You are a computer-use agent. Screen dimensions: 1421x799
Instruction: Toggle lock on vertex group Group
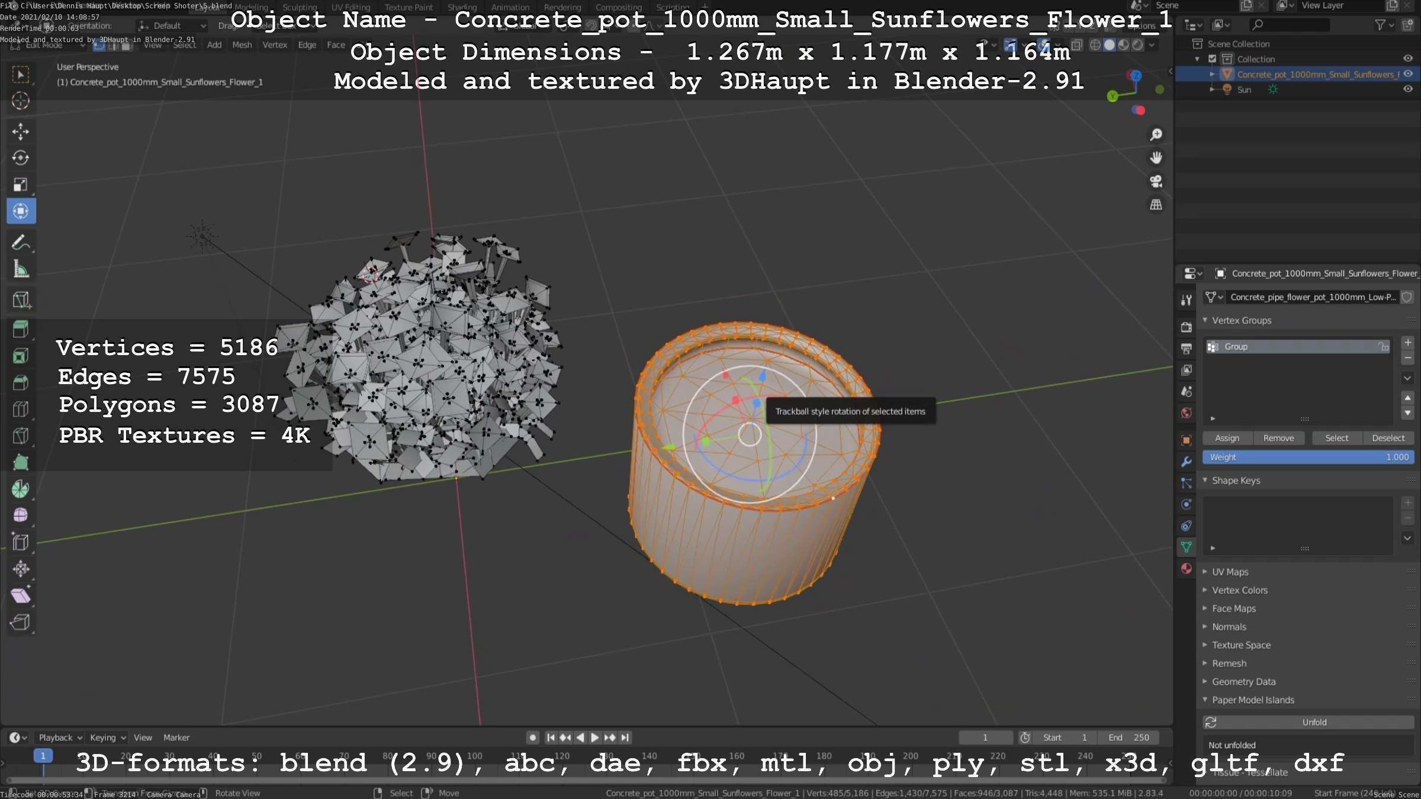1384,347
